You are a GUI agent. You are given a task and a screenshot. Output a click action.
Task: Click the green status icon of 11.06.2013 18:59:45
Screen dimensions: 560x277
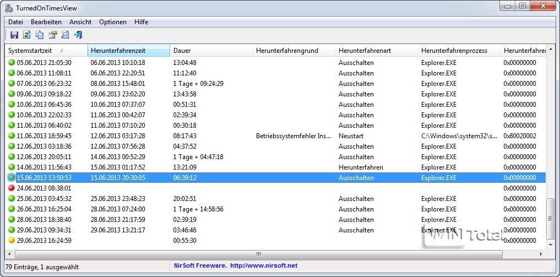pyautogui.click(x=12, y=136)
